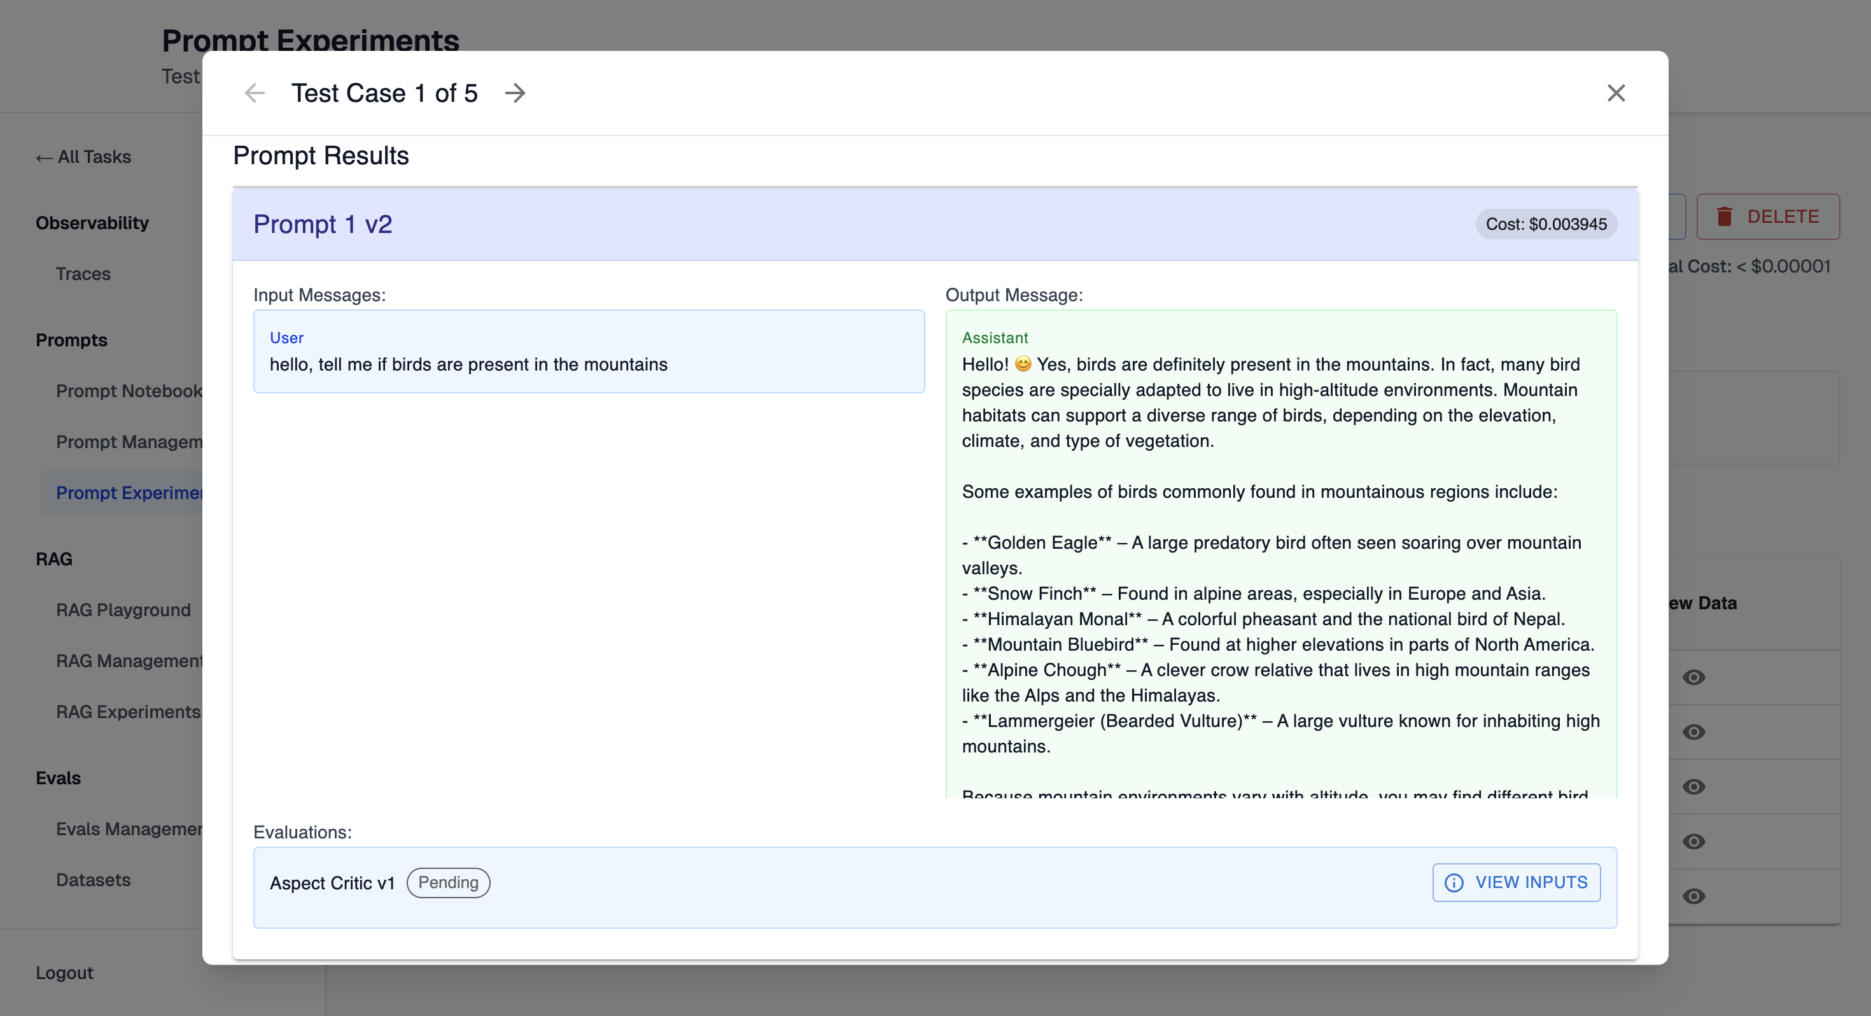1871x1016 pixels.
Task: Go back to All Tasks
Action: [83, 157]
